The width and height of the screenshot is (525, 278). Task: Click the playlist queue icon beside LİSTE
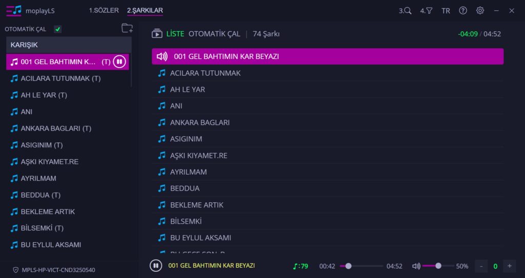157,33
